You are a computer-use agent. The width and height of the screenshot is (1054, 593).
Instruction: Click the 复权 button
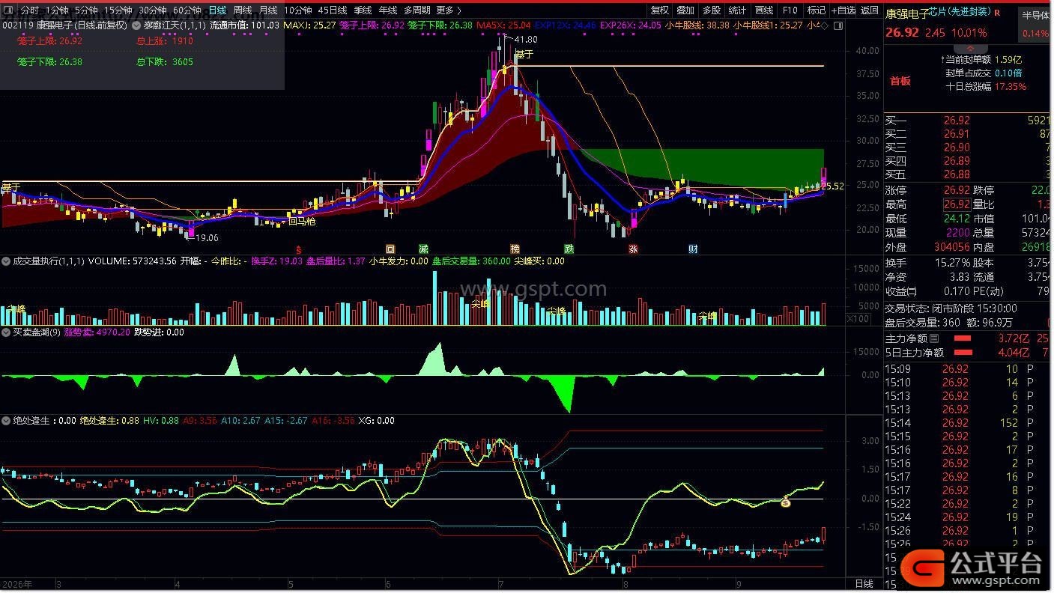[660, 10]
